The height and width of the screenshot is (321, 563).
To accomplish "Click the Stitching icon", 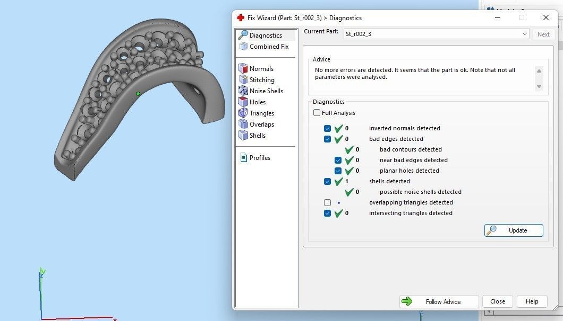I will [x=243, y=79].
